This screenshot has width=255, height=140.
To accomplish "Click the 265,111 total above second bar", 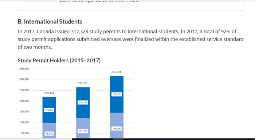I will (83, 83).
